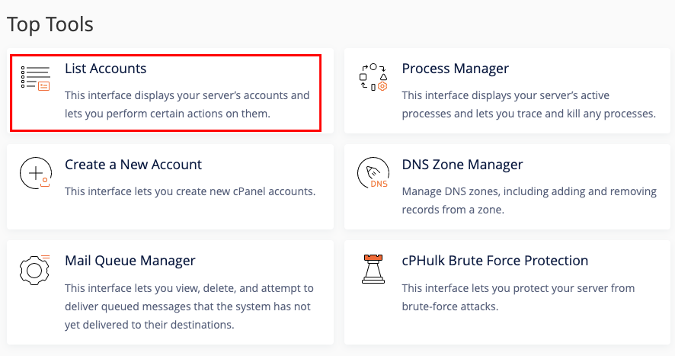Open the DNS Zone Manager title
Image resolution: width=675 pixels, height=356 pixels.
click(x=462, y=165)
